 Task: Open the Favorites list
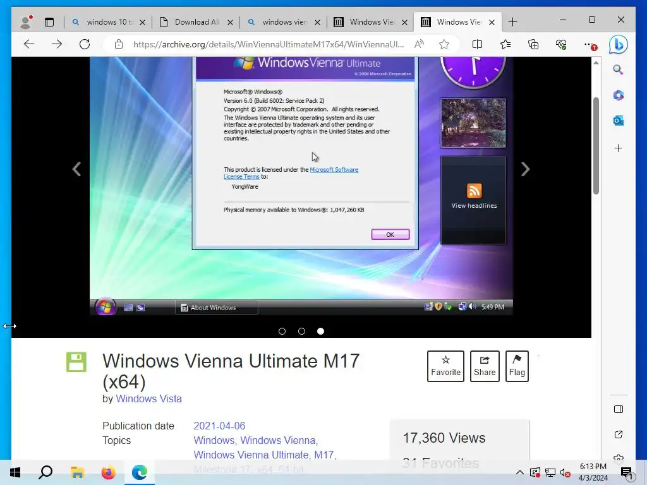505,44
